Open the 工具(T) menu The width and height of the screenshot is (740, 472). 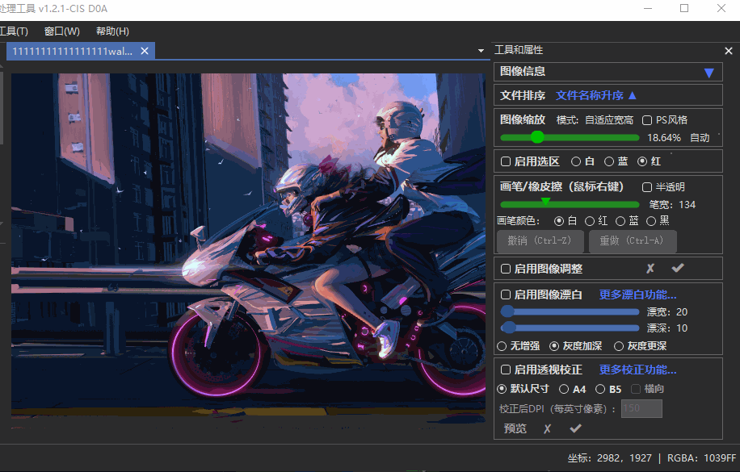coord(14,31)
